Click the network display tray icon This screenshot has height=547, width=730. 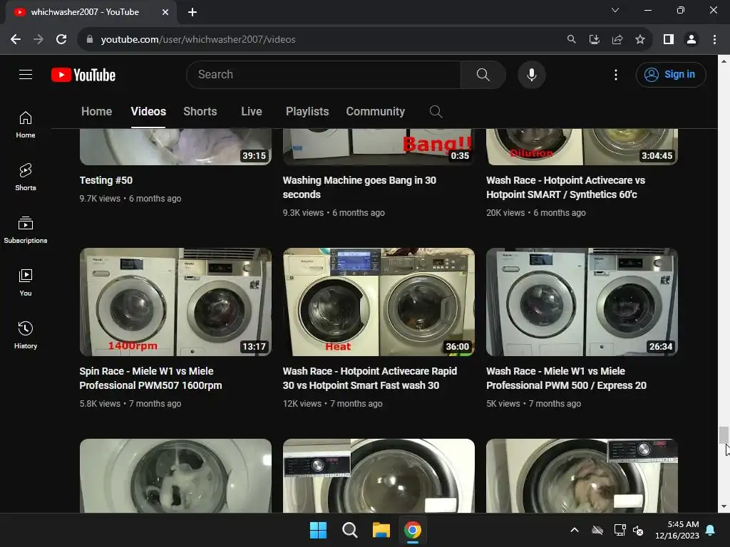tap(620, 530)
